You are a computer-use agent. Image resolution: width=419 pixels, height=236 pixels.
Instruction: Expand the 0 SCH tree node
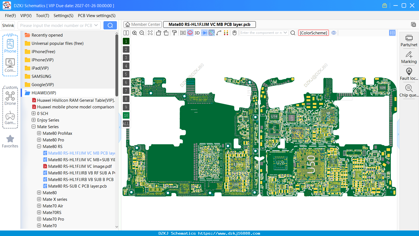pyautogui.click(x=34, y=113)
